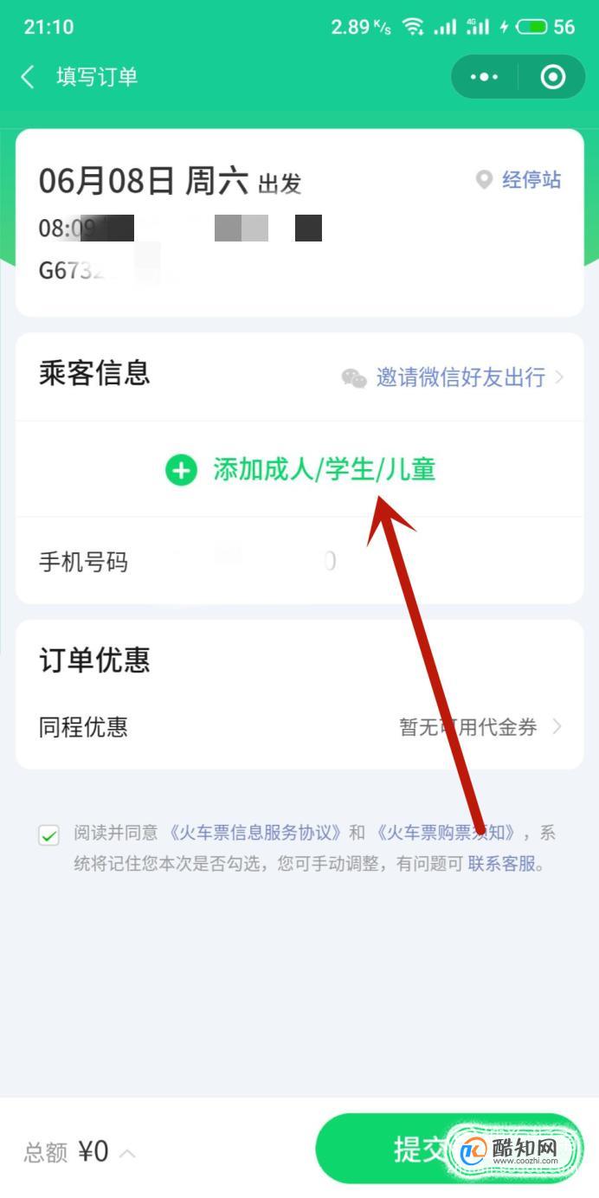Tap the green plus icon to add a passenger
The width and height of the screenshot is (599, 1198).
pyautogui.click(x=181, y=470)
